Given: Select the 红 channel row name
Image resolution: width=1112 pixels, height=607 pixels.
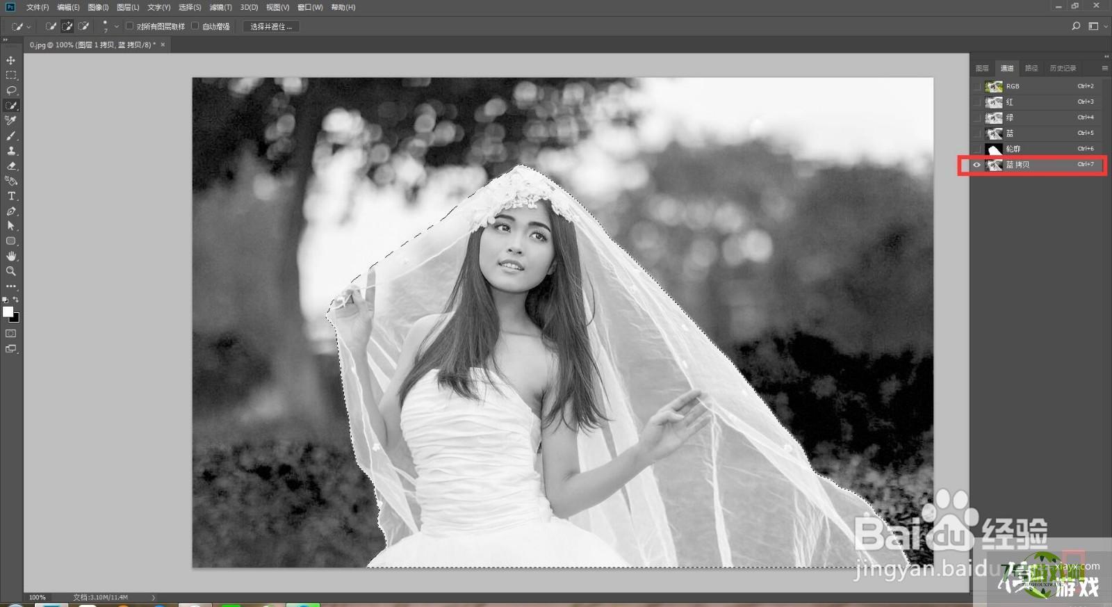Looking at the screenshot, I should pyautogui.click(x=1009, y=102).
